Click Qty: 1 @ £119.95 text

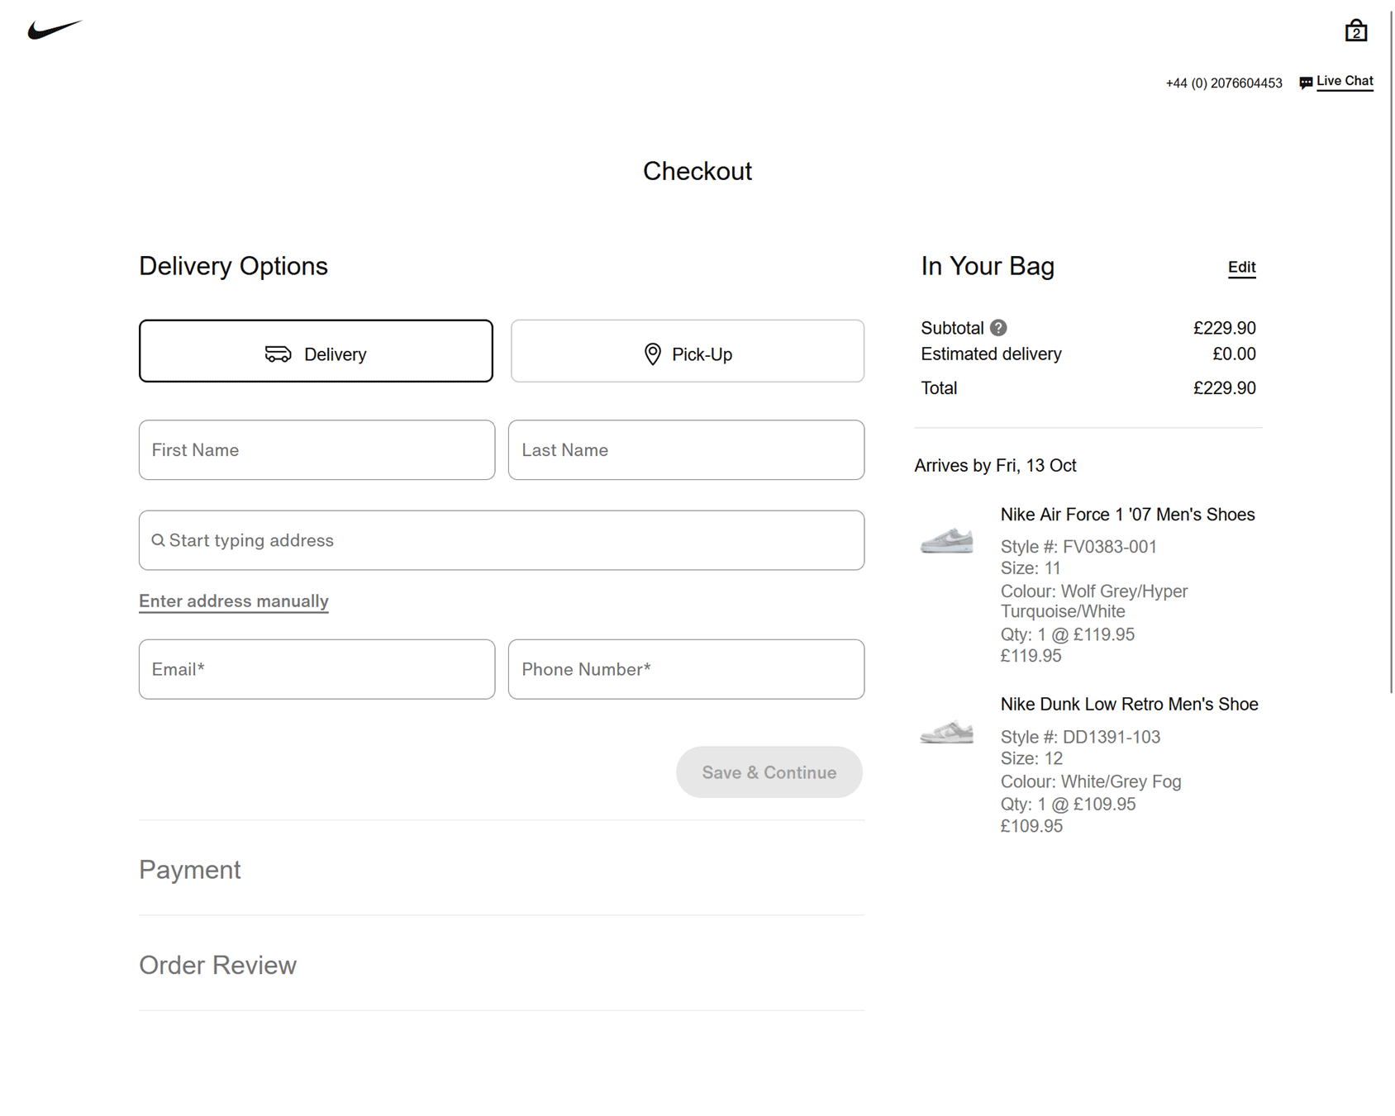(x=1068, y=635)
